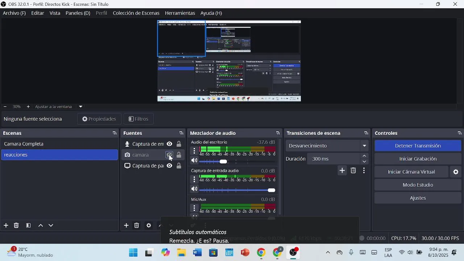Click the OBS preview canvas thumbnail
Viewport: 464px width, 261px height.
[x=229, y=61]
